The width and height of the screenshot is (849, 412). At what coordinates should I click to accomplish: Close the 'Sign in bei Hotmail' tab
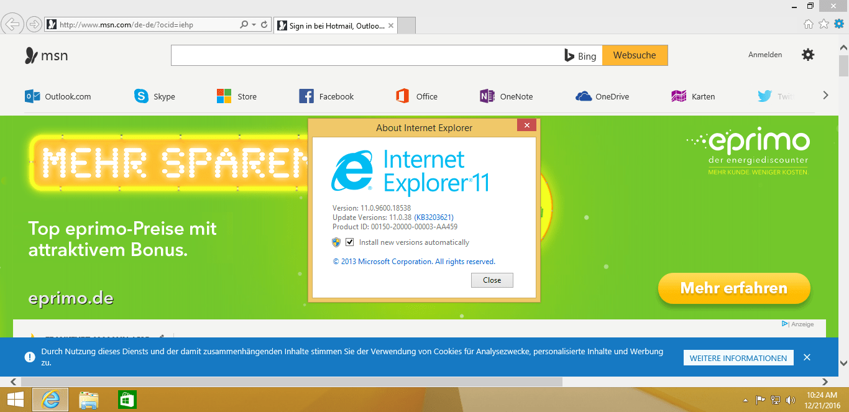click(x=390, y=25)
